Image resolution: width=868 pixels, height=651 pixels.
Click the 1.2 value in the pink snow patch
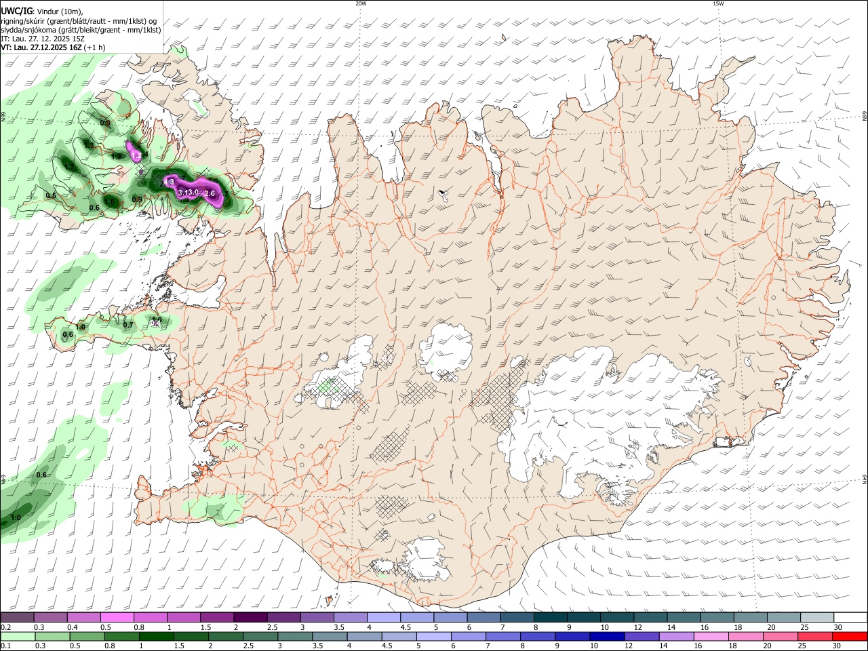[x=136, y=156]
